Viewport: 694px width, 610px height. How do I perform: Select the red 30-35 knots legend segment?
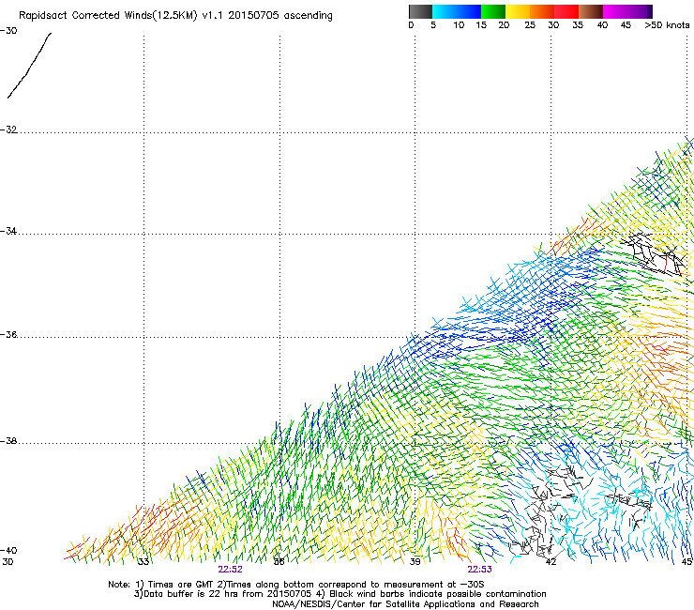[x=566, y=11]
